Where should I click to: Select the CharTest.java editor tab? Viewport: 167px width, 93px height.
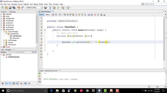pos(46,12)
